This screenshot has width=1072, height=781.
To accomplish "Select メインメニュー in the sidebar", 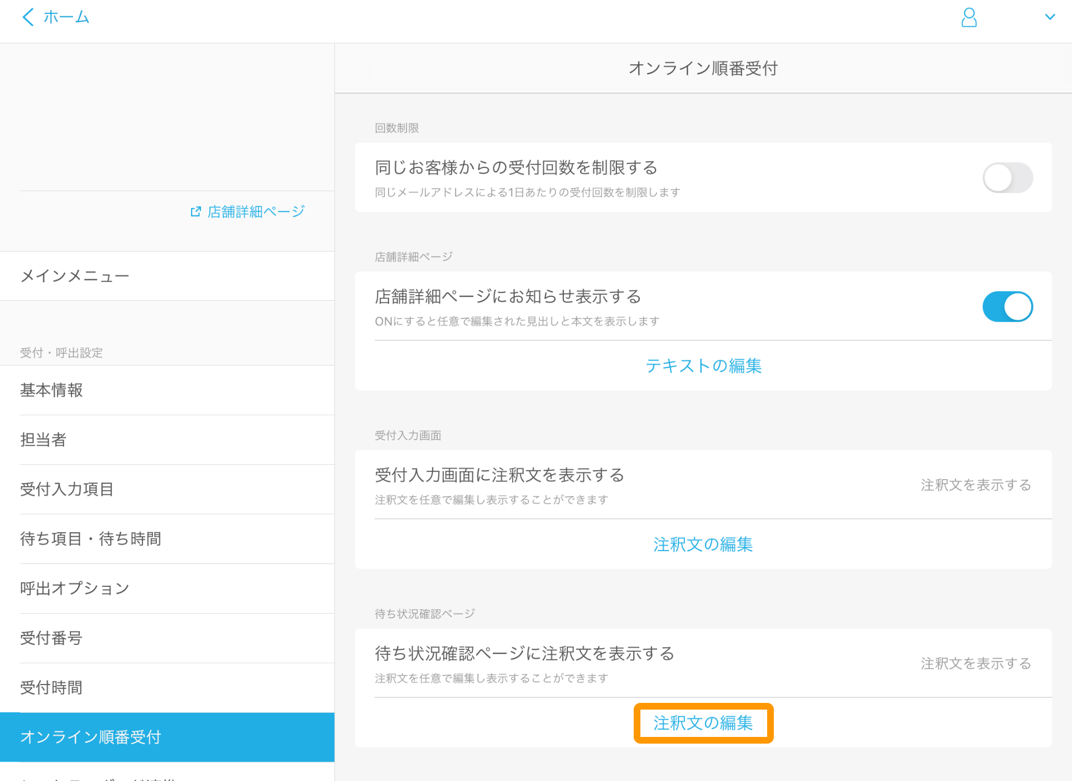I will 167,276.
